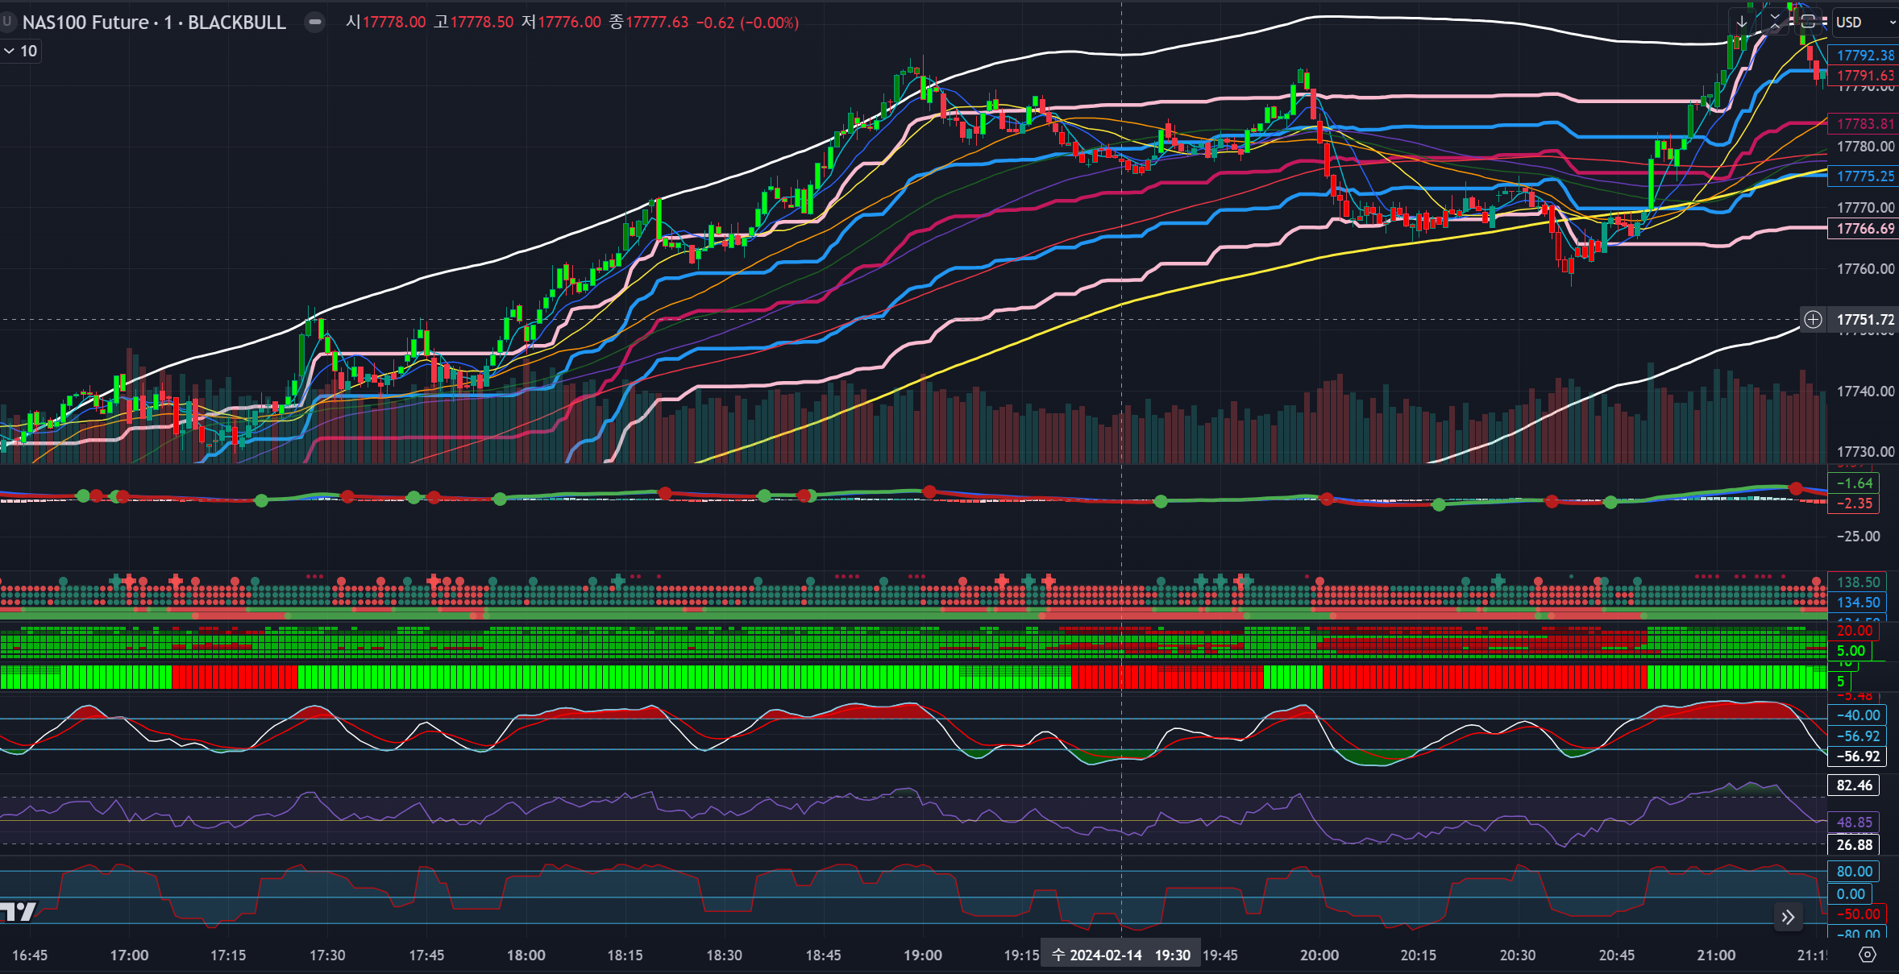1899x974 pixels.
Task: Click the round U symbol logo
Action: coord(7,22)
